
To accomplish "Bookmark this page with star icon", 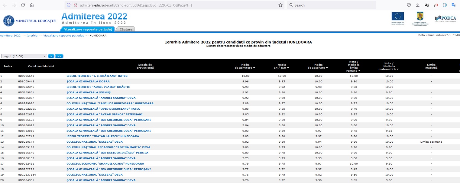I will coord(280,5).
